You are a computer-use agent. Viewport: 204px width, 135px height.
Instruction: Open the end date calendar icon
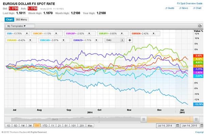click(202, 125)
